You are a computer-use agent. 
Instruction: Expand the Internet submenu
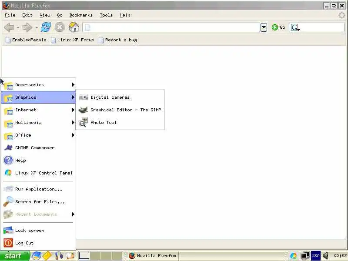coord(38,110)
